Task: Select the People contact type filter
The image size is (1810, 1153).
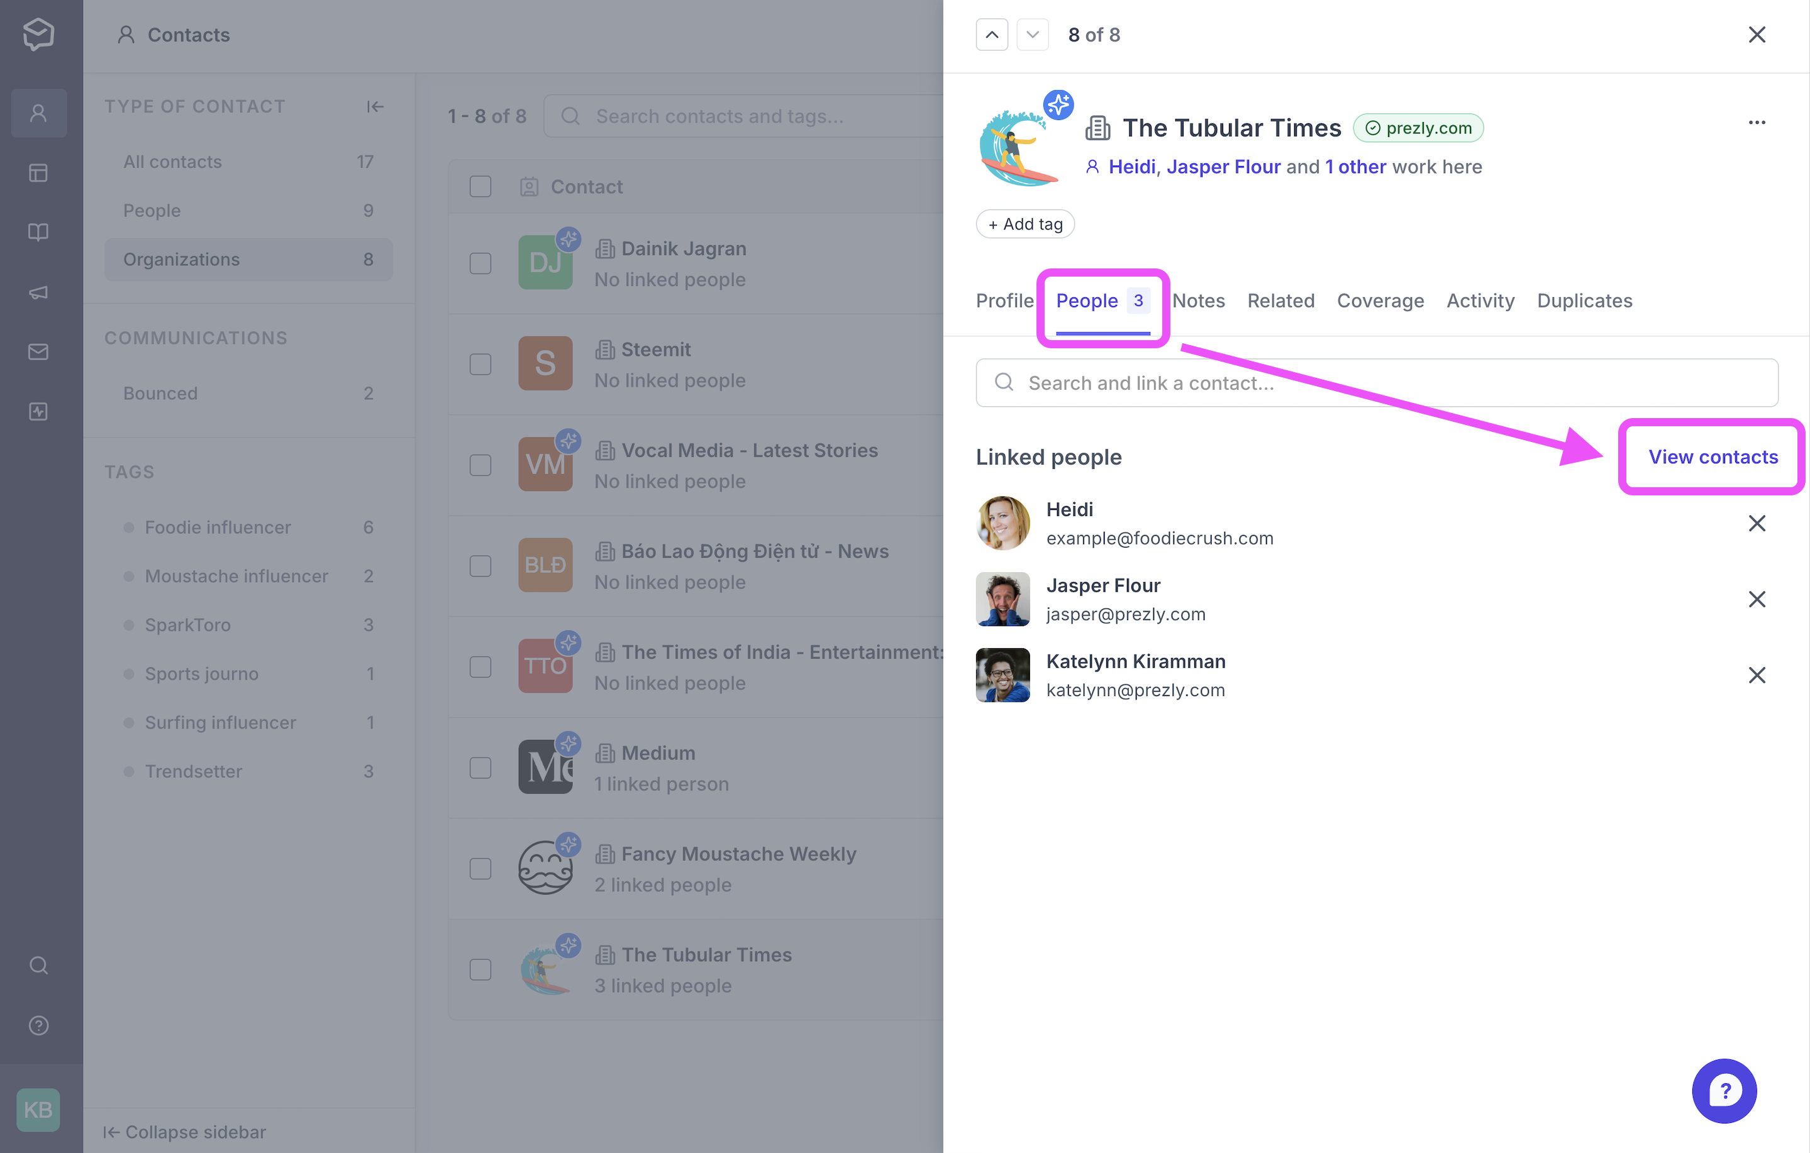Action: pos(248,211)
